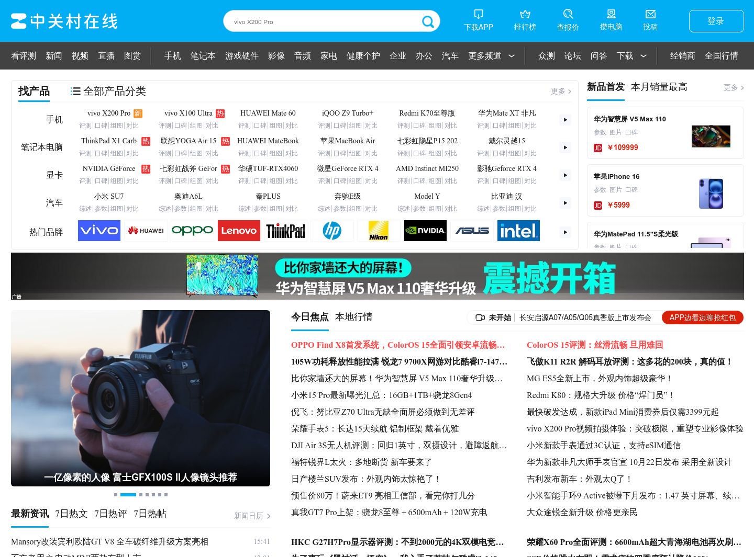This screenshot has width=754, height=557.
Task: Open the OPPO brand logo
Action: [x=192, y=231]
